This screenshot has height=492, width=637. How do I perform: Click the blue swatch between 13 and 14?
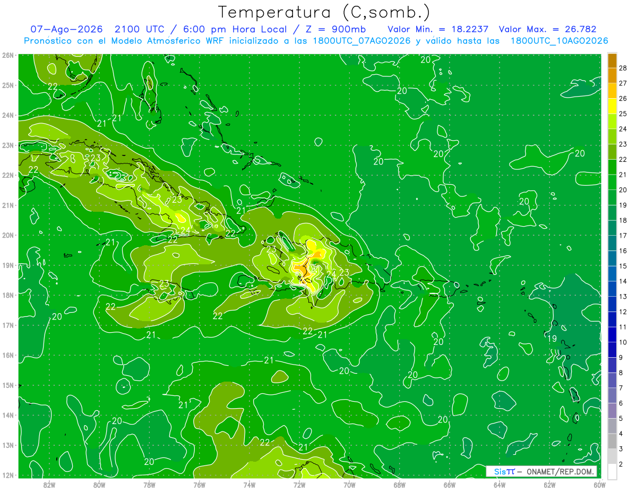[612, 289]
